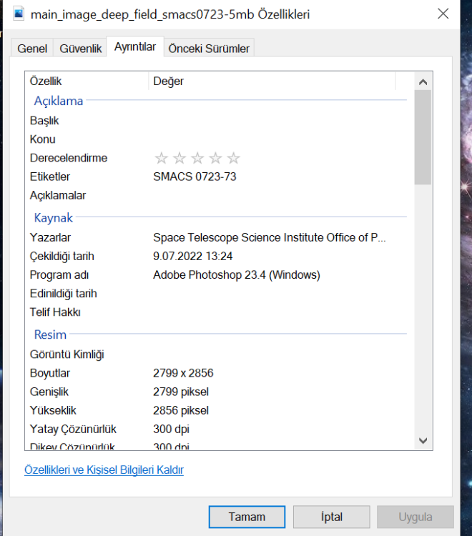Click the Yazarlar value field
Image resolution: width=472 pixels, height=536 pixels.
click(272, 237)
